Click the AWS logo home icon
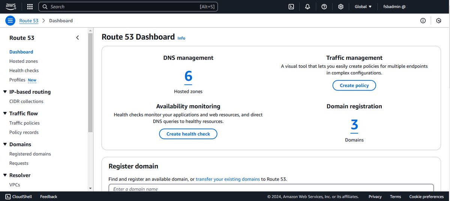450x201 pixels. (10, 6)
